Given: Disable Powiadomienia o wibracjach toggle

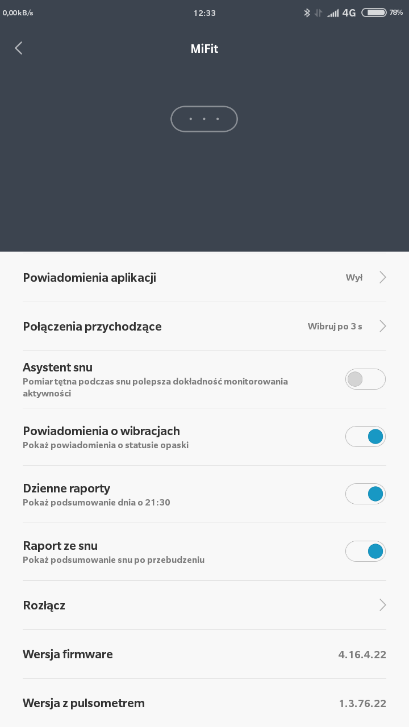Looking at the screenshot, I should click(x=365, y=436).
